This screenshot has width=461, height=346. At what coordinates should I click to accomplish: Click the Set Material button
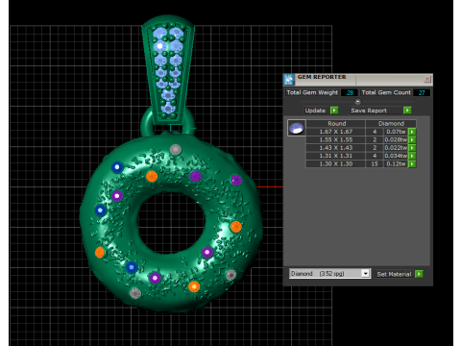(394, 274)
